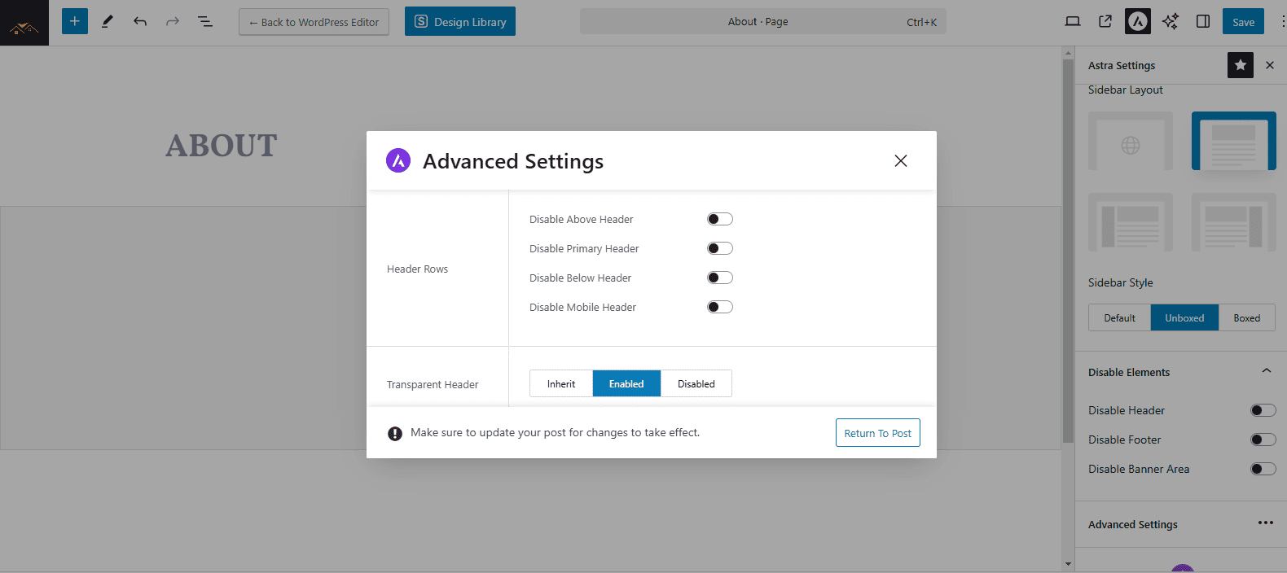1287x573 pixels.
Task: Undo the last change
Action: click(140, 22)
